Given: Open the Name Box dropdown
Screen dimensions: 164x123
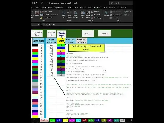Looking at the screenshot, I should click(x=39, y=24).
